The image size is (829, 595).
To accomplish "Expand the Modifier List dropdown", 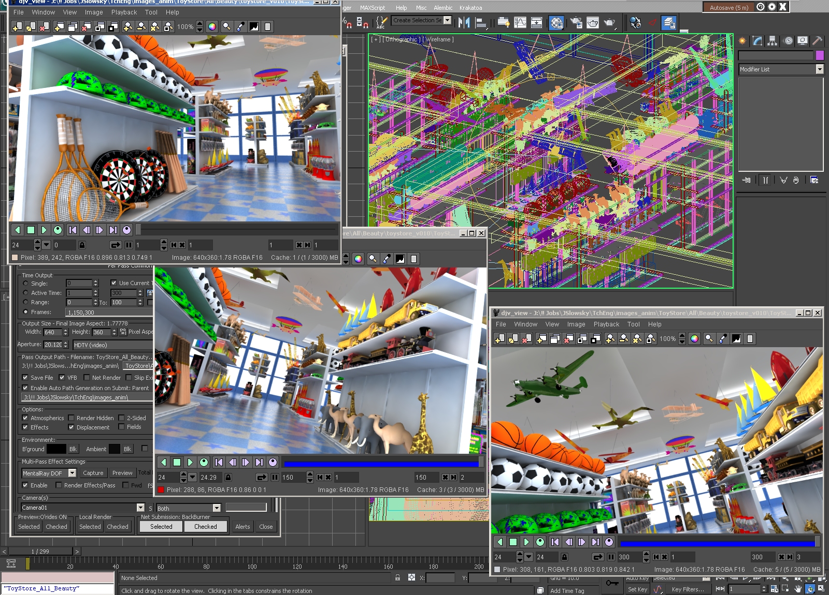I will (819, 69).
